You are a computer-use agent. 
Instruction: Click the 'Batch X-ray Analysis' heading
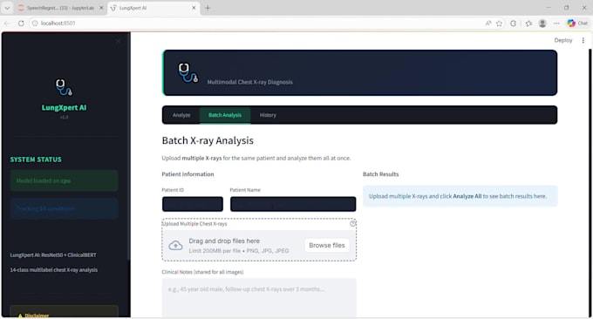(x=208, y=140)
